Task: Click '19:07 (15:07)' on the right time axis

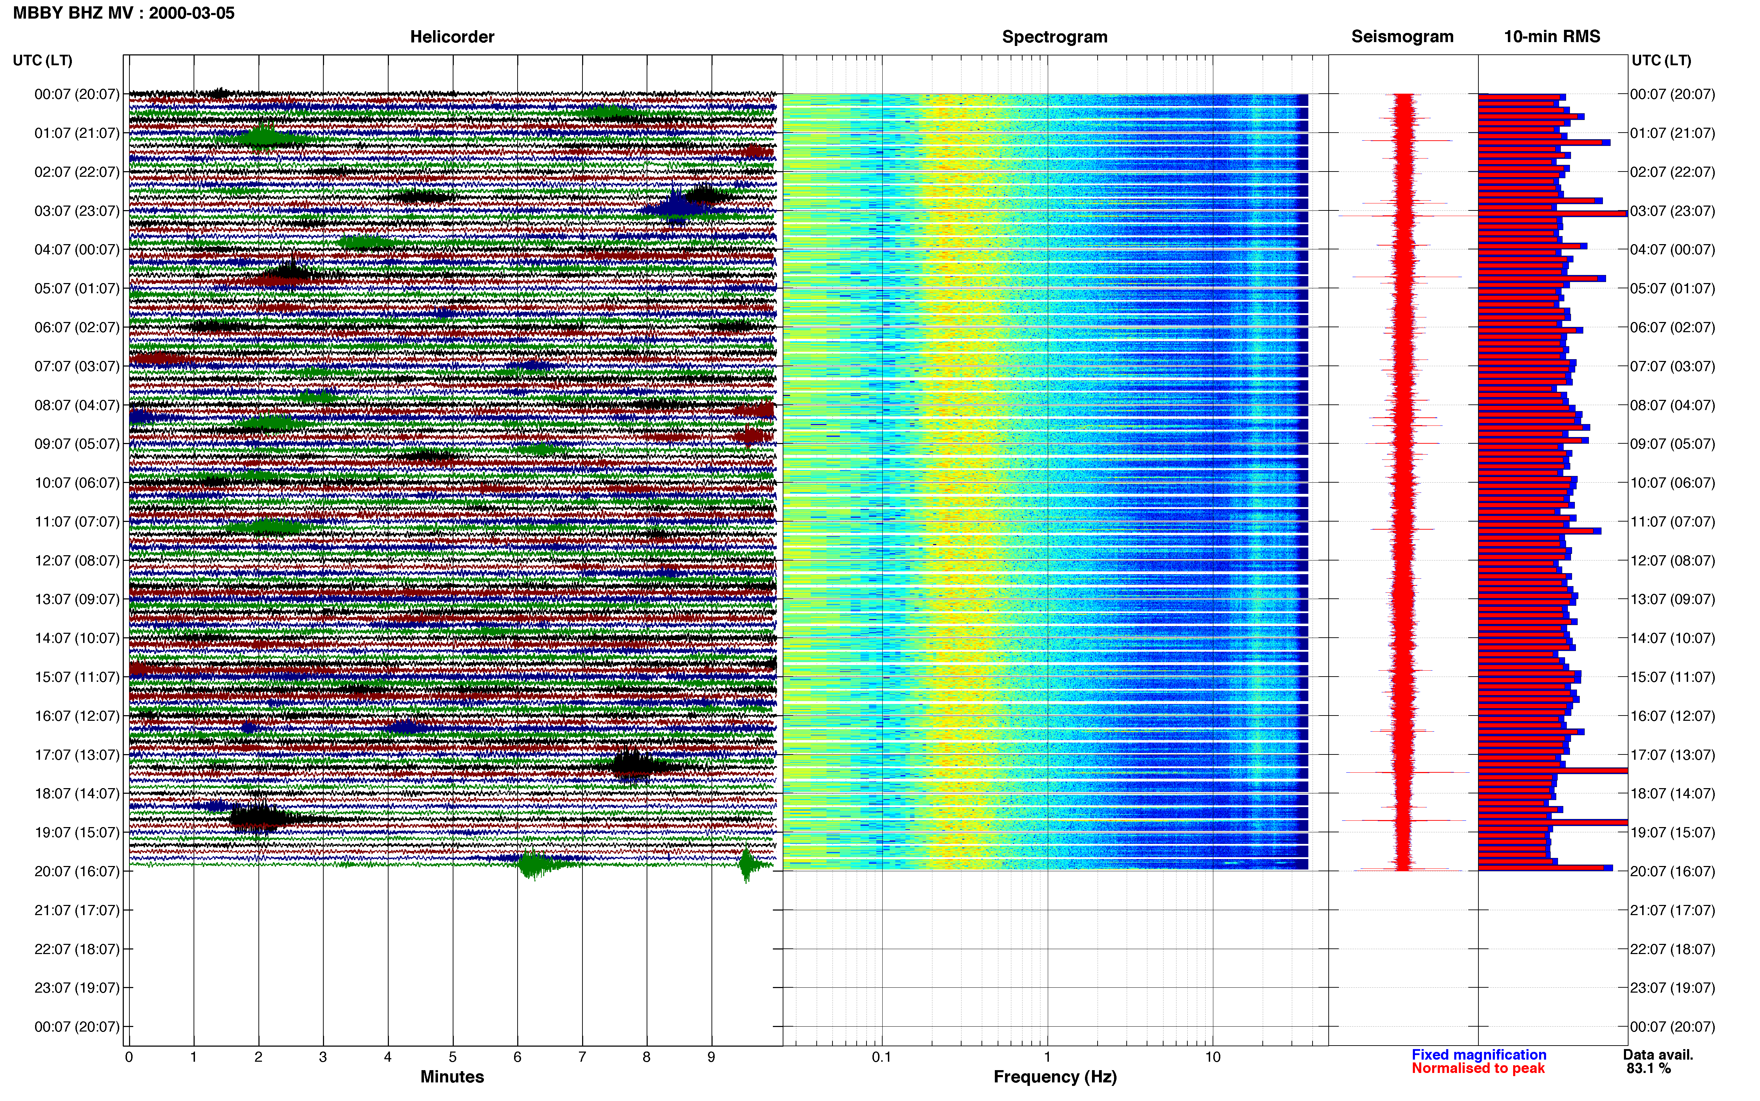Action: coord(1673,832)
